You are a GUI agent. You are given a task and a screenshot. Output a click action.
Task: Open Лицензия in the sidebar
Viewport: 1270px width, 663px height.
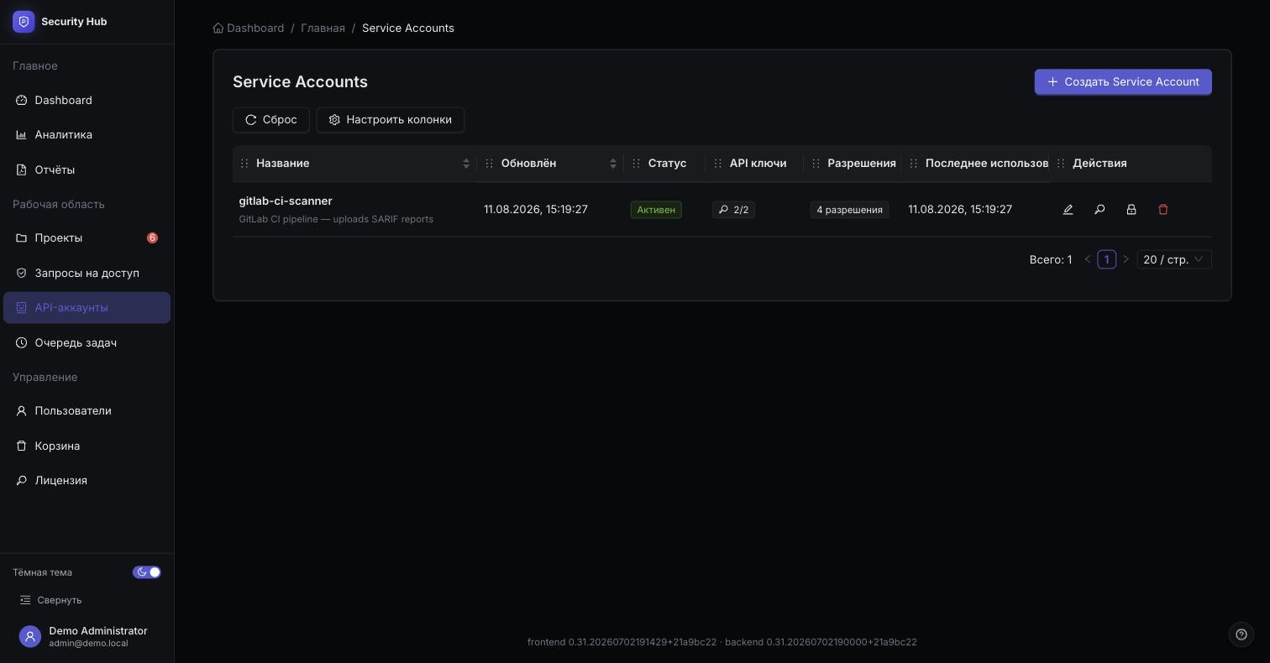point(87,480)
